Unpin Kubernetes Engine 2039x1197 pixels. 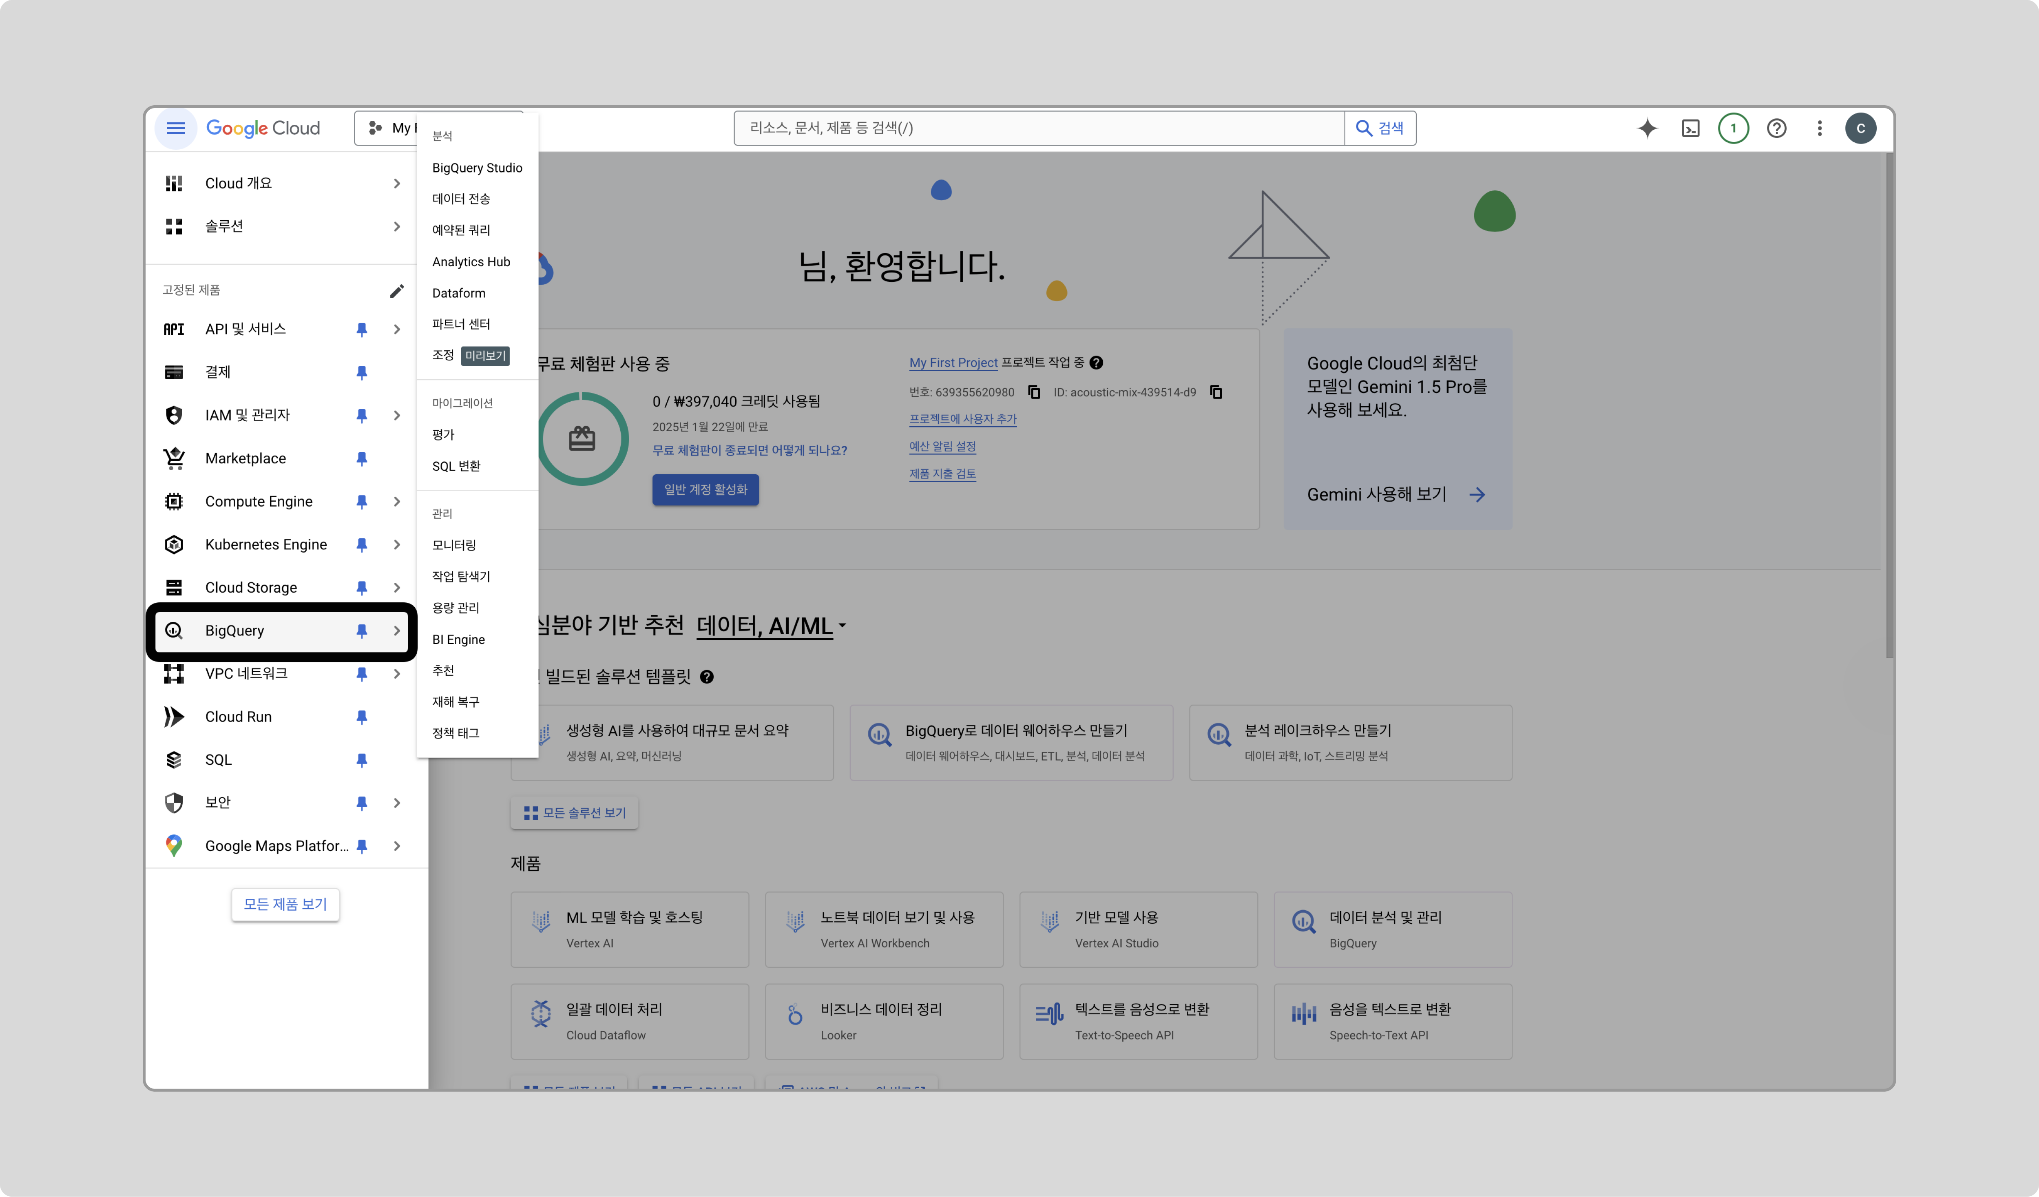[x=362, y=545]
